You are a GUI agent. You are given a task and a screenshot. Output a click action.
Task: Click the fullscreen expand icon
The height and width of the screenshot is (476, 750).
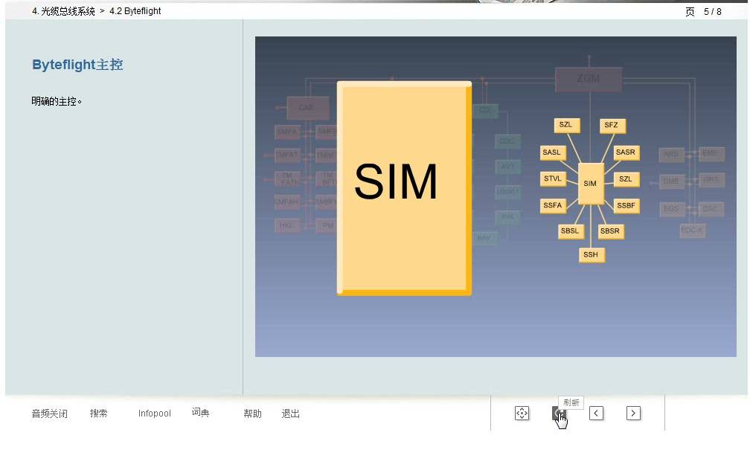click(522, 413)
